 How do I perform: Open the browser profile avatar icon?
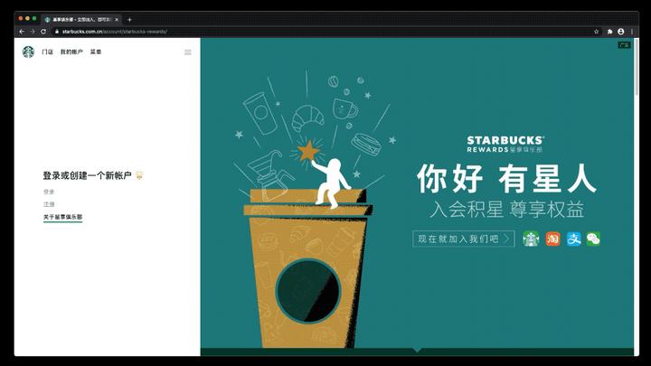point(620,32)
